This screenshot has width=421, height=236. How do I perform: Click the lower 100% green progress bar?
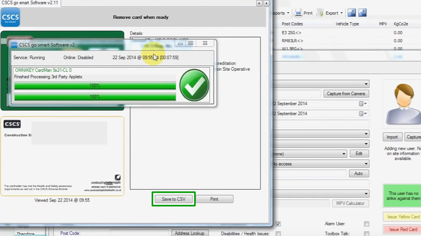pyautogui.click(x=95, y=97)
